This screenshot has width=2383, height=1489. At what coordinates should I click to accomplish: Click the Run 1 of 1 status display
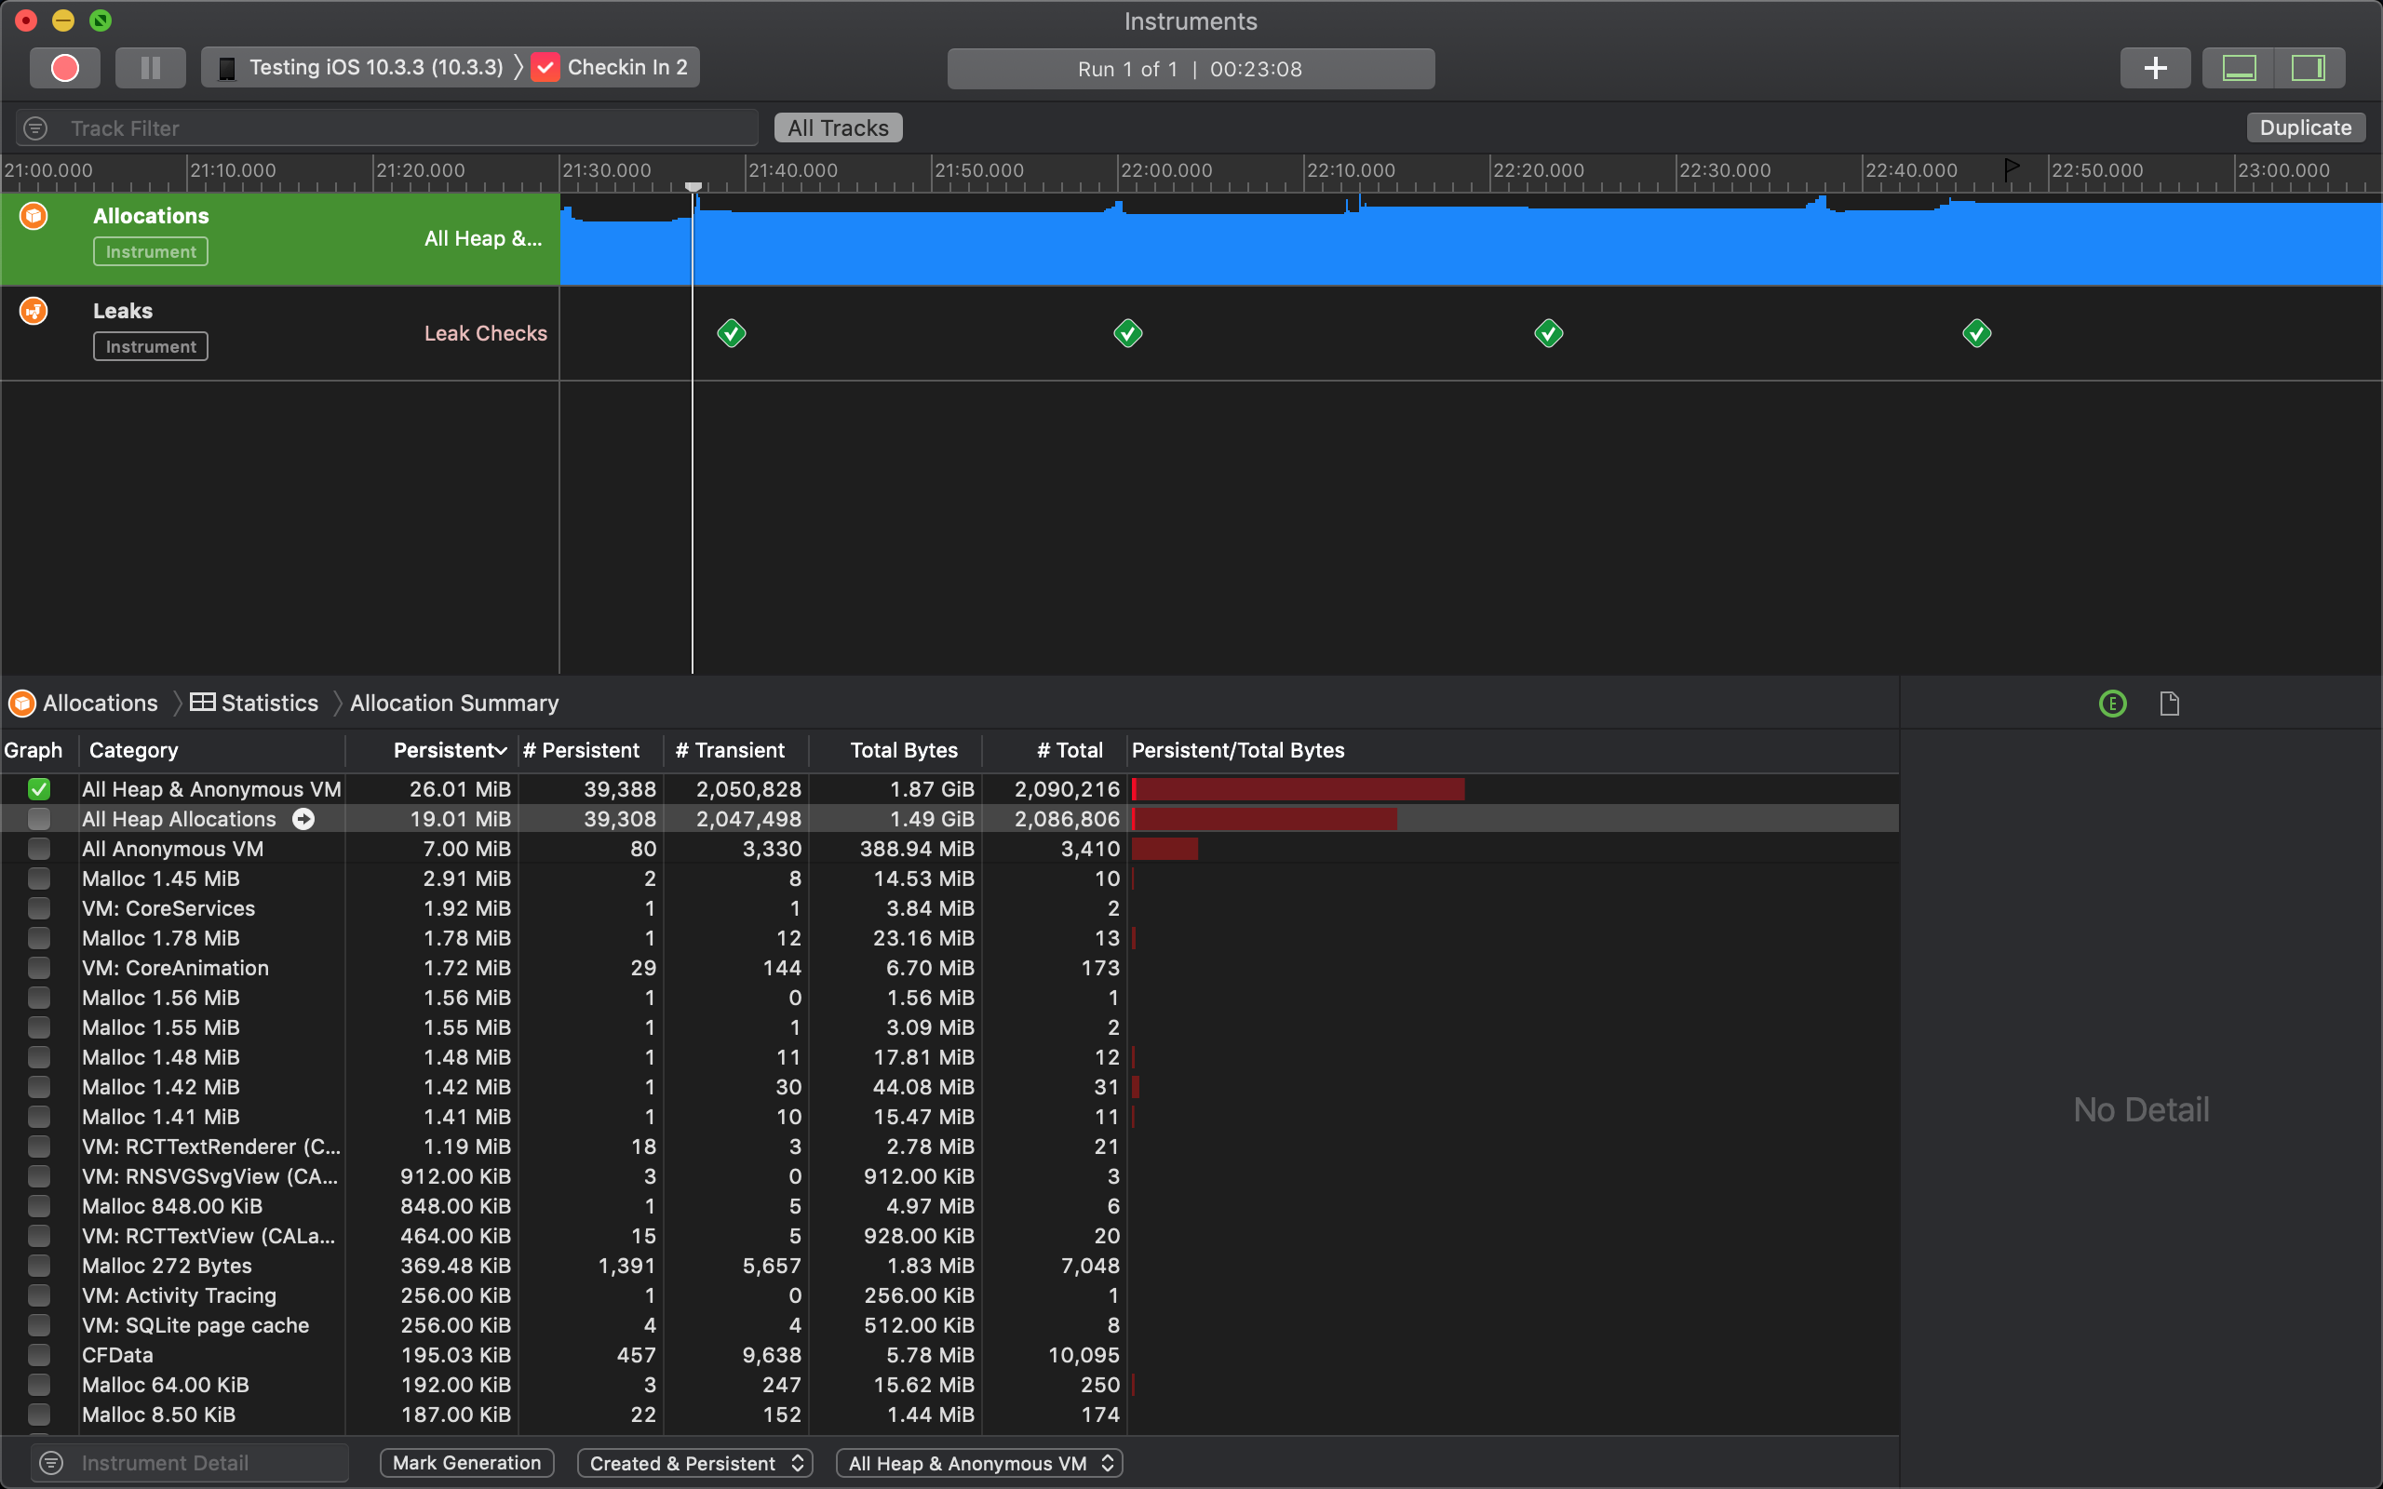click(x=1190, y=69)
